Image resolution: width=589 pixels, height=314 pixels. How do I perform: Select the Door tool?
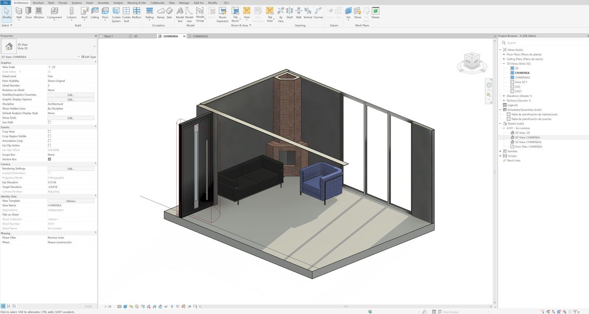[x=28, y=13]
